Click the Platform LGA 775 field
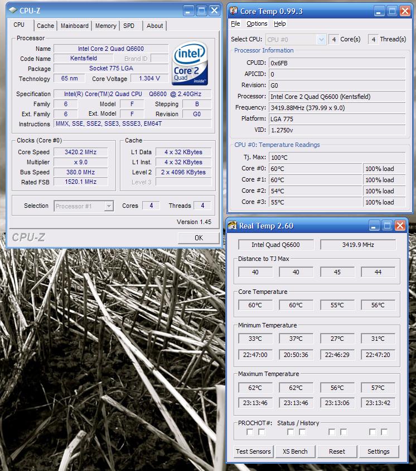The height and width of the screenshot is (471, 416). tap(337, 119)
